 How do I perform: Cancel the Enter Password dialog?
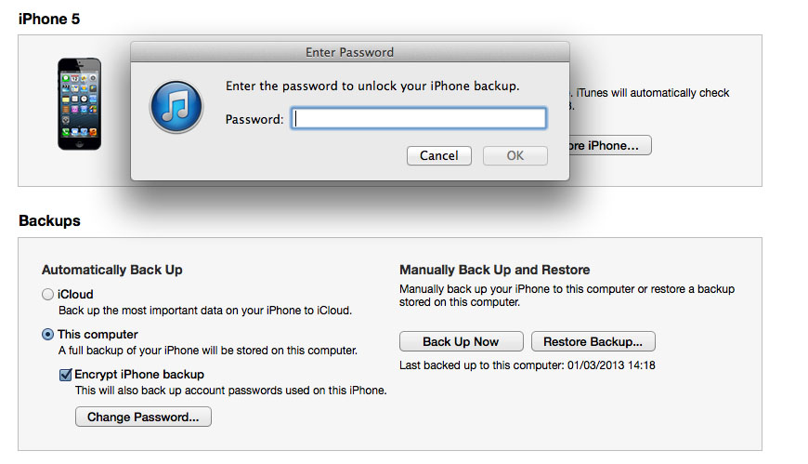pyautogui.click(x=439, y=155)
